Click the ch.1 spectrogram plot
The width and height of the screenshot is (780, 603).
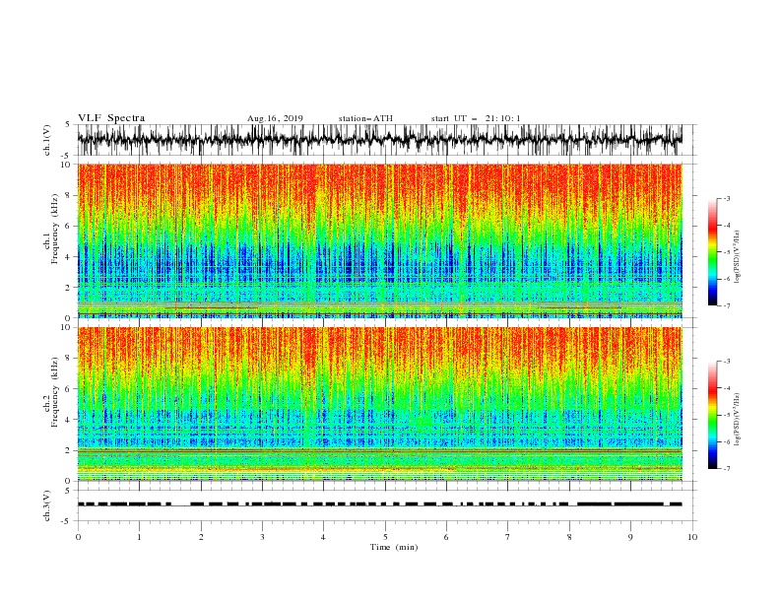(379, 240)
